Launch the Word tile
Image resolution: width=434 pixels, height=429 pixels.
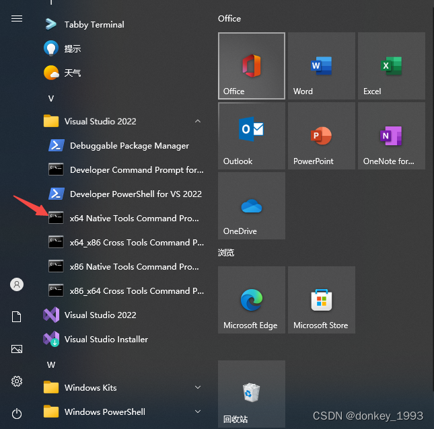tap(322, 66)
